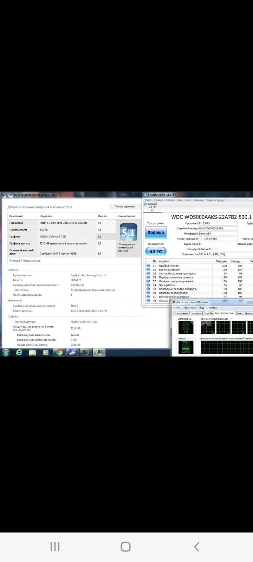Open Windows Explorer folder icon on taskbar
253x562 pixels.
pos(32,352)
